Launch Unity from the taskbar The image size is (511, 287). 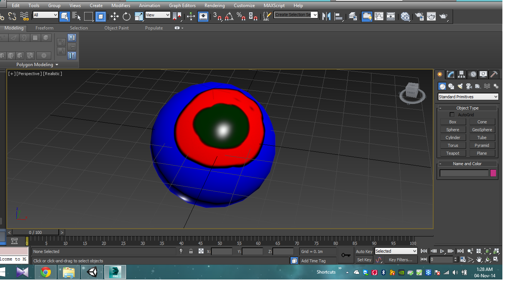92,272
